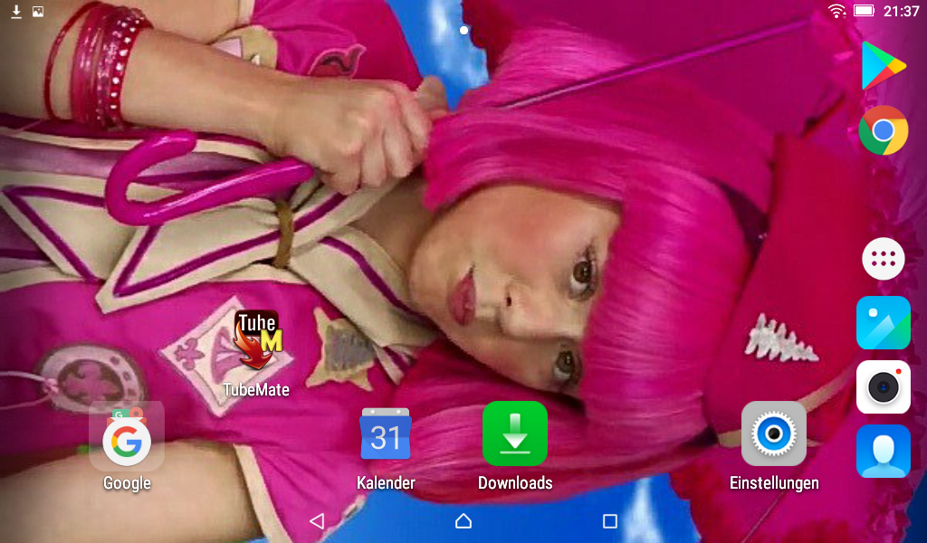Tap the Kalender label text
This screenshot has width=927, height=543.
(386, 482)
